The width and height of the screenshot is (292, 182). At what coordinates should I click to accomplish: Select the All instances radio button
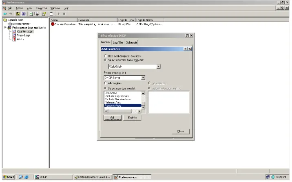click(x=149, y=83)
